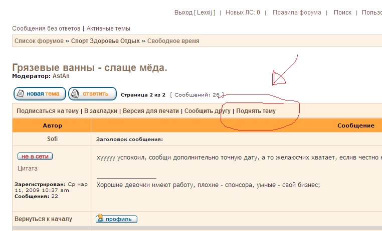Viewport: 382px width, 231px height.
Task: Add topic via 'В закладки' link
Action: tap(101, 111)
